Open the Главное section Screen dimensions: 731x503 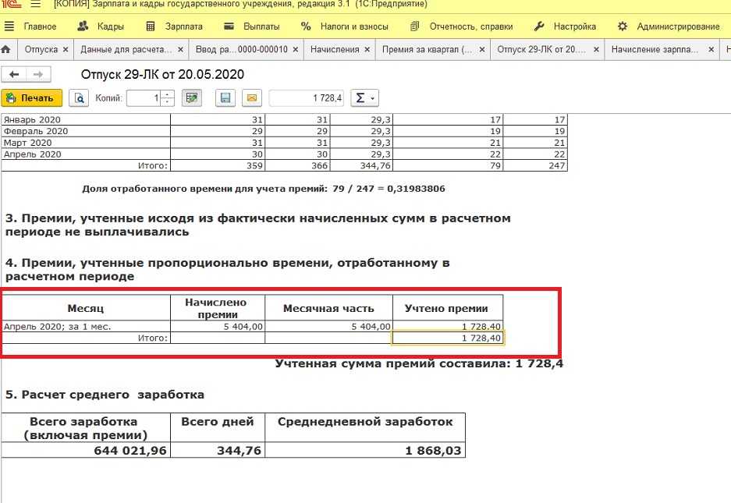coord(40,27)
